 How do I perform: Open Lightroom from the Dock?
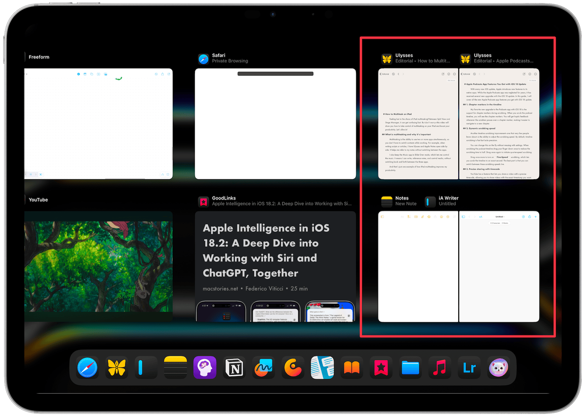tap(469, 367)
